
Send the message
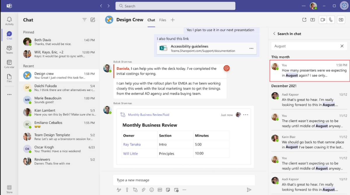pos(249,190)
